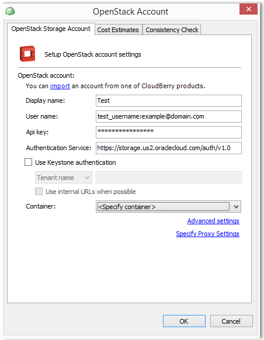
Task: Open the import account link
Action: click(x=60, y=86)
